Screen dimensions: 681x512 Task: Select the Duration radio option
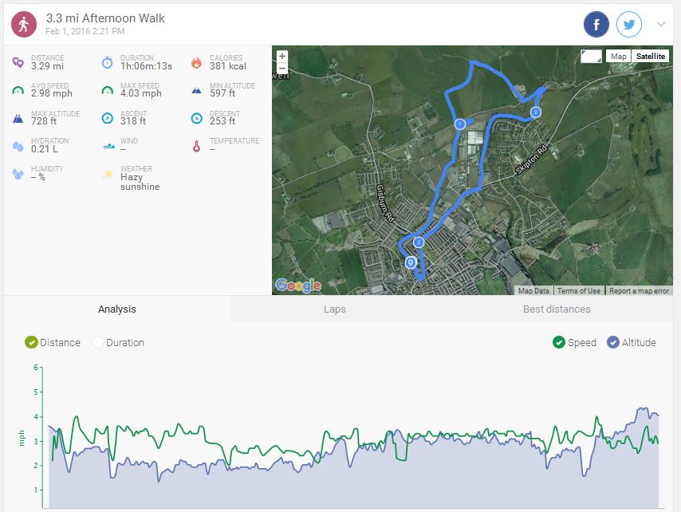pos(99,342)
